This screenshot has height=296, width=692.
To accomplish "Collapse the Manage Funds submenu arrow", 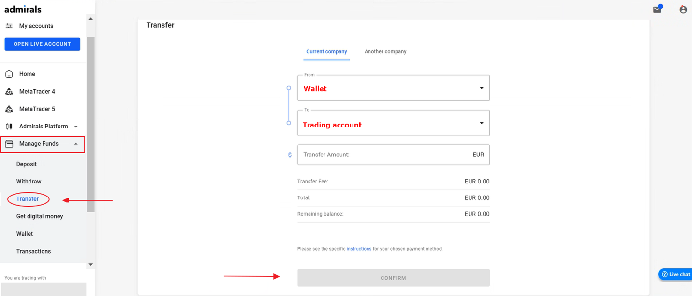I will [x=76, y=144].
